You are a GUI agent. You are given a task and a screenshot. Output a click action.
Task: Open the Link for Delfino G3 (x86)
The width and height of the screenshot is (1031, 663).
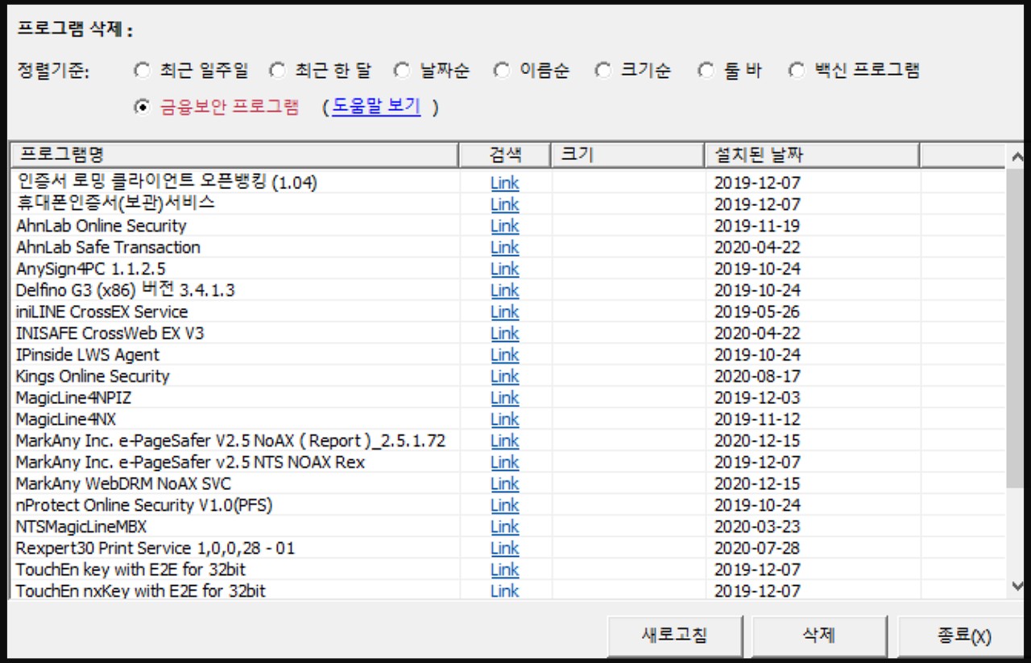[x=505, y=290]
